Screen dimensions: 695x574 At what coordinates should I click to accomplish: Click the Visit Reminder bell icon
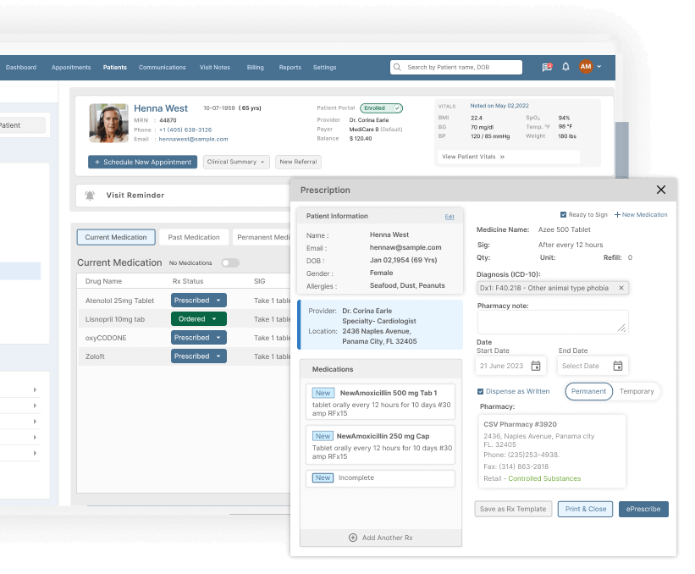(x=91, y=196)
